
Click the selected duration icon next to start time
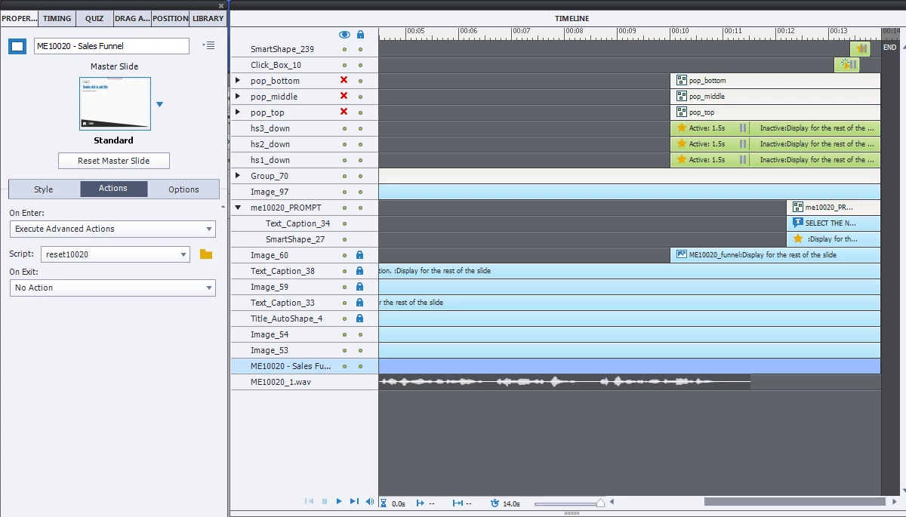458,503
